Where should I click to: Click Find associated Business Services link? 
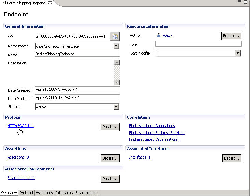pos(156,133)
